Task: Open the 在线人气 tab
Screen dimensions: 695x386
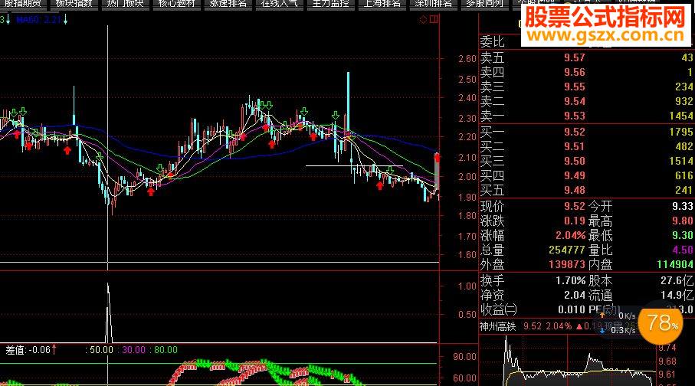Action: 279,4
